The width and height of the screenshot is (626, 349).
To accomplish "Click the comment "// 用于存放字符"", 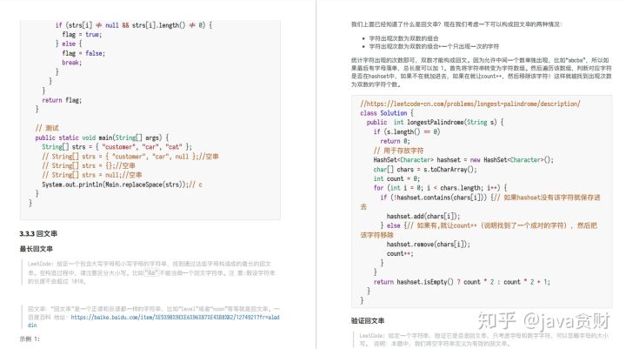I will coord(398,151).
